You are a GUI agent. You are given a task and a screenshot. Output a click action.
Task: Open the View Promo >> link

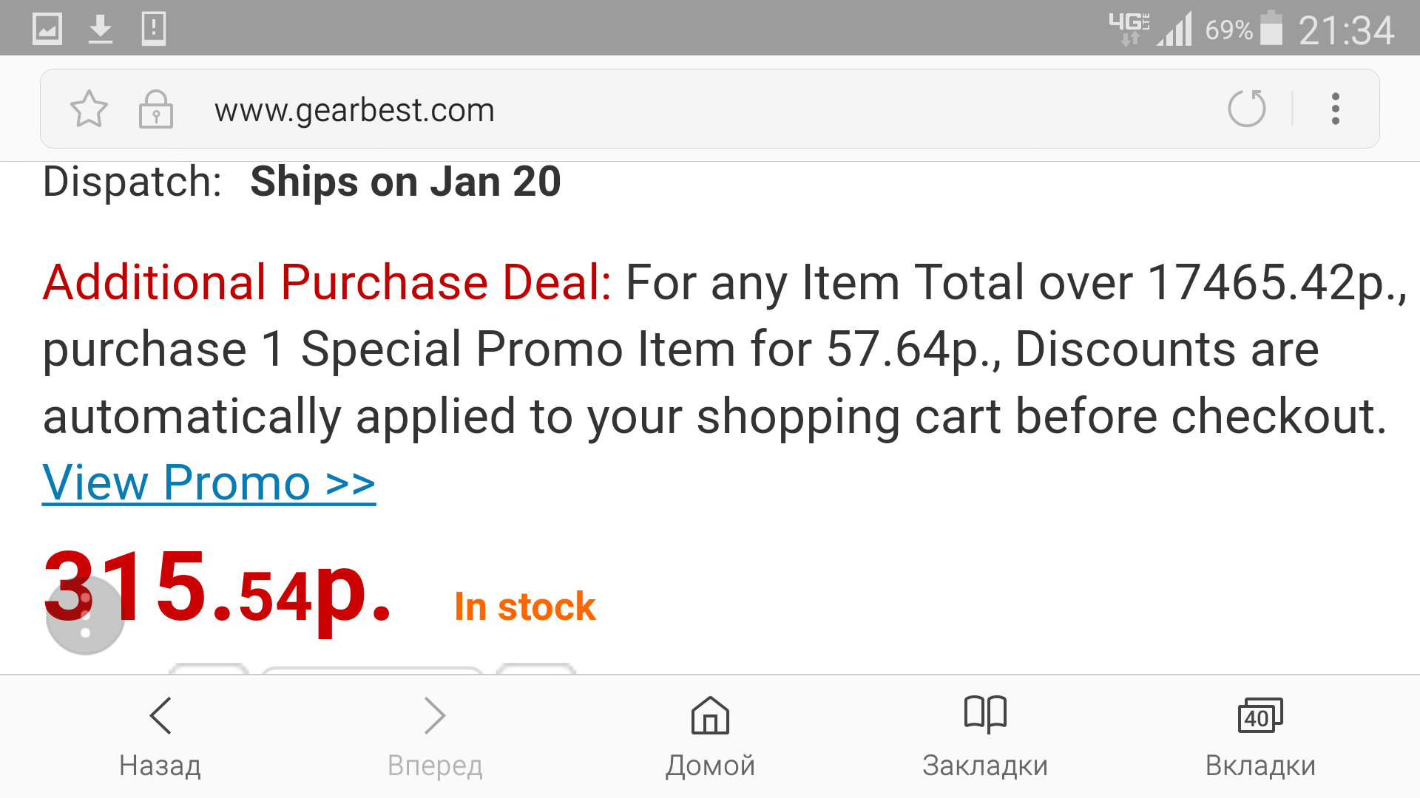[209, 483]
